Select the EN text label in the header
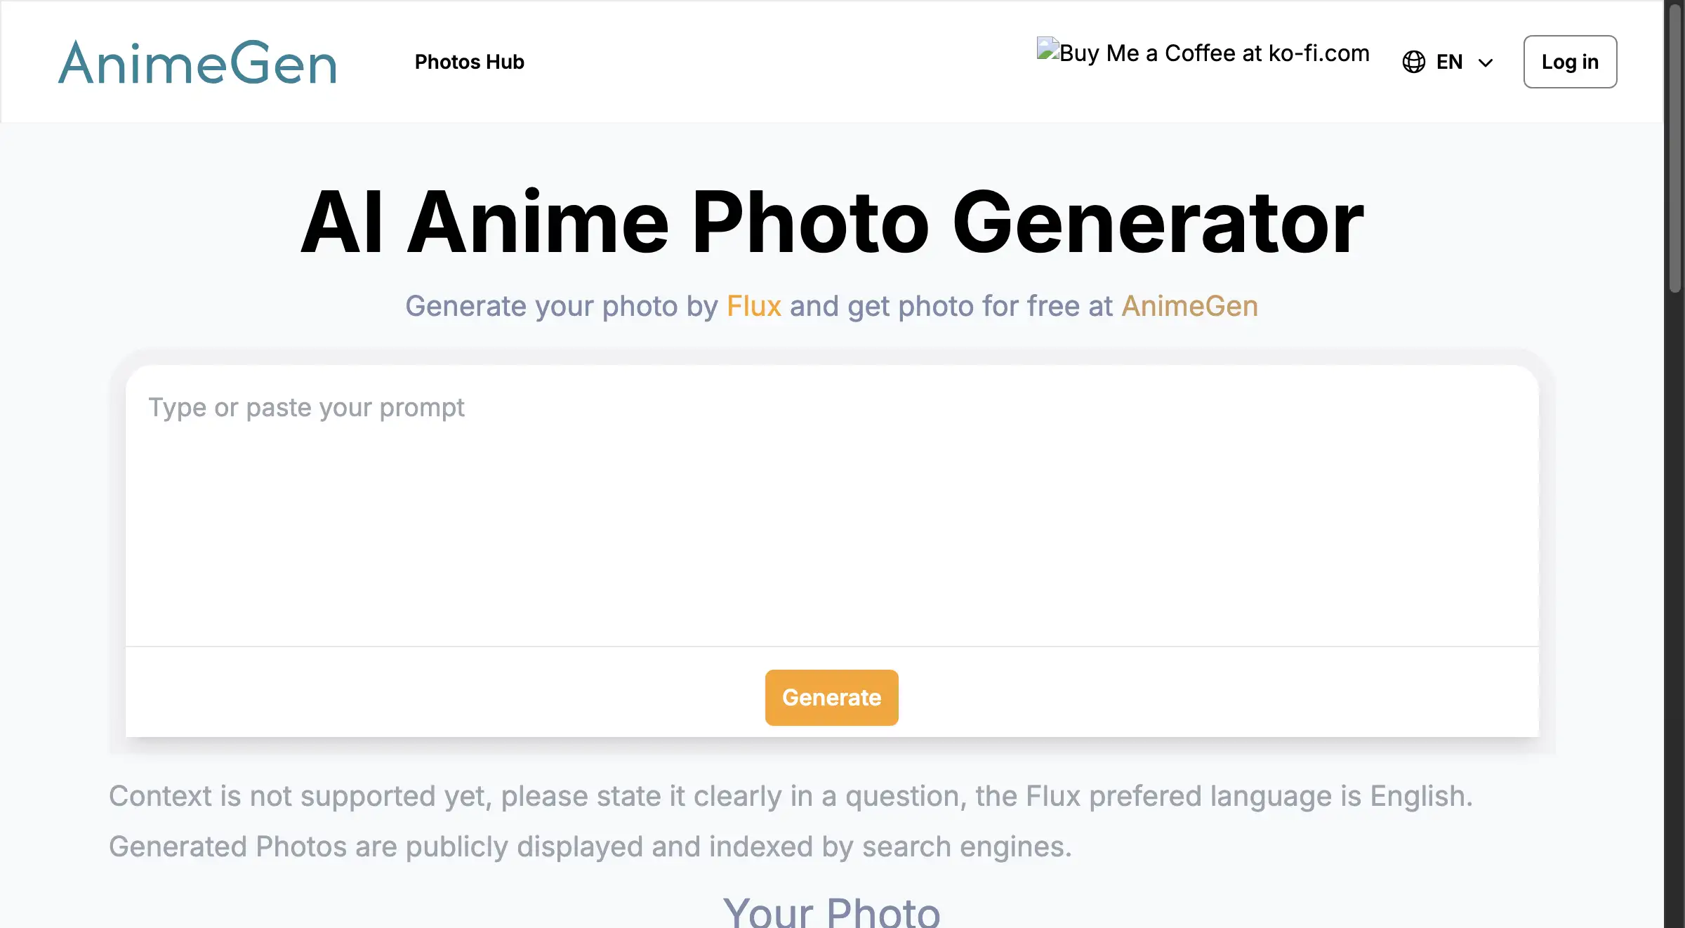The width and height of the screenshot is (1685, 928). (x=1448, y=62)
